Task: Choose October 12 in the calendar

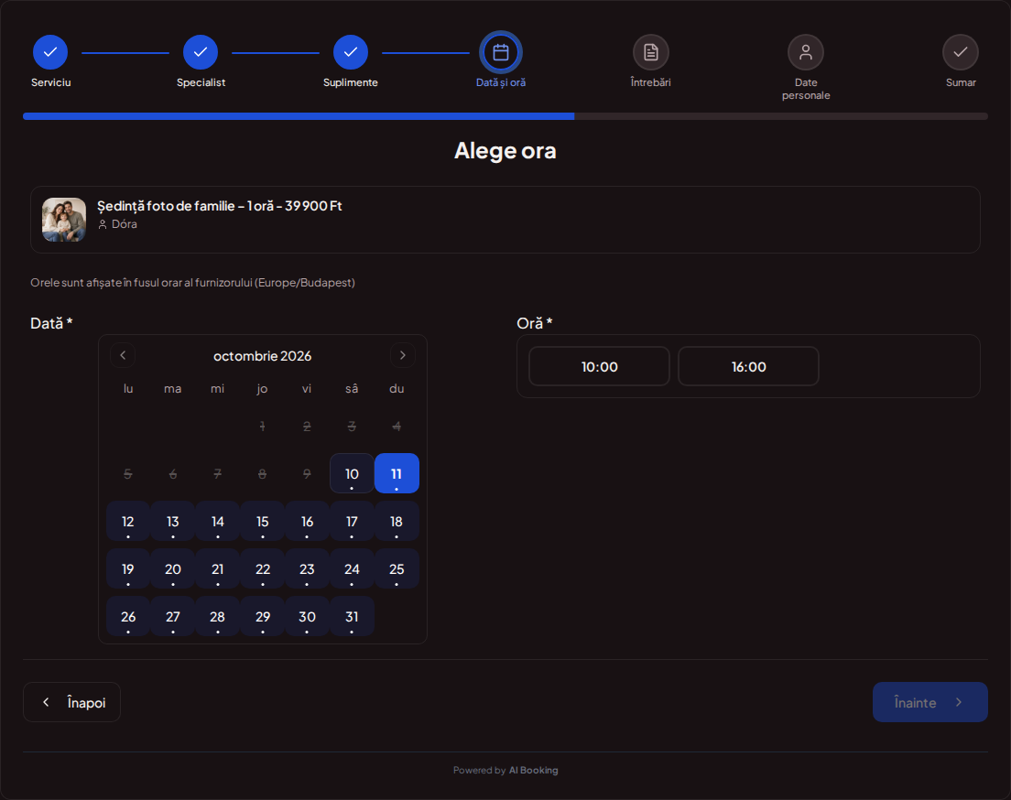Action: tap(127, 522)
